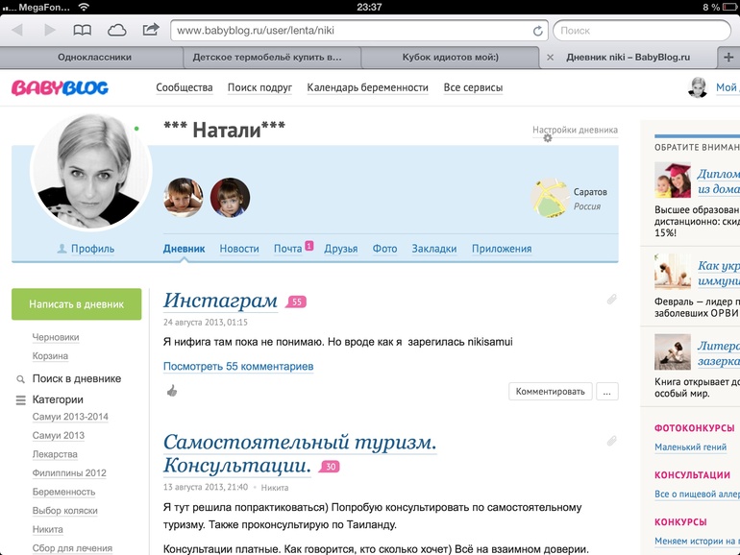Switch to Кубок идиотов мой tab
Image resolution: width=740 pixels, height=555 pixels.
(x=450, y=58)
